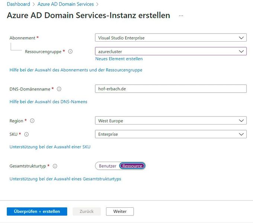253x223 pixels.
Task: Open help link for choosing Gesamtstrukturtyp
Action: [x=65, y=179]
